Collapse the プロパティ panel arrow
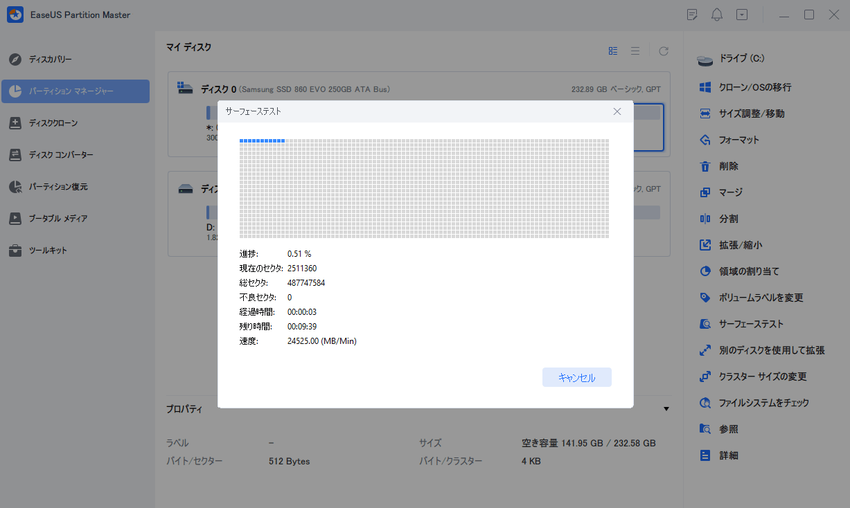This screenshot has height=508, width=850. click(x=666, y=409)
